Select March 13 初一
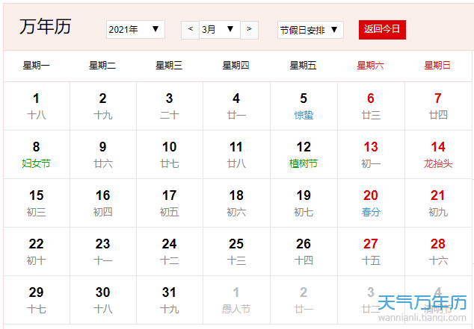 371,154
